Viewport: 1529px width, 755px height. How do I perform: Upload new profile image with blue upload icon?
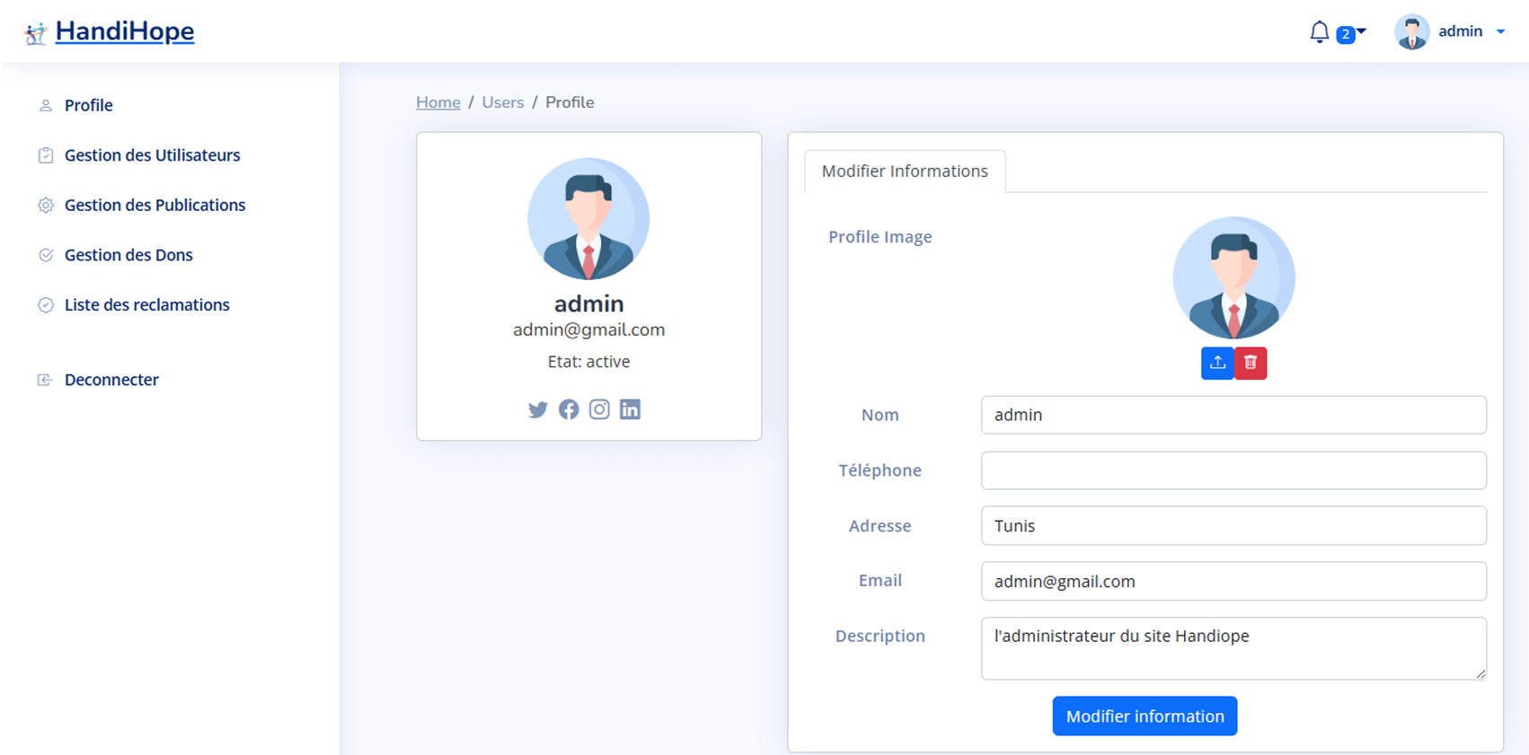click(1217, 363)
